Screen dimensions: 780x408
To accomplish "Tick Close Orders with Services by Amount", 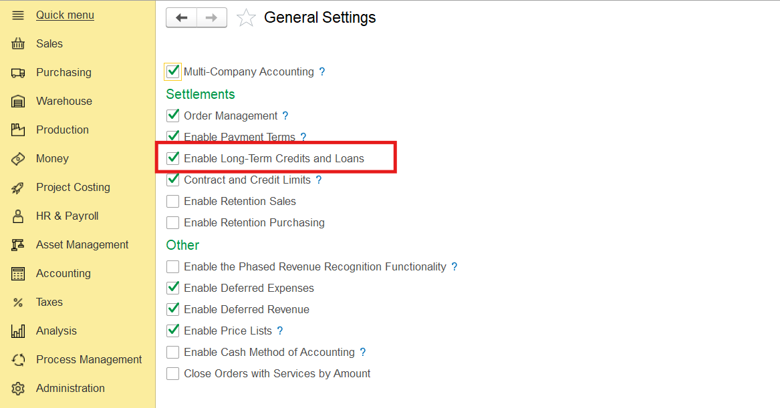I will [173, 373].
